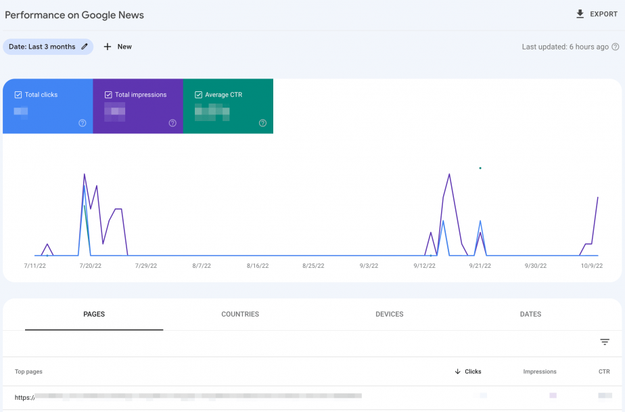The width and height of the screenshot is (625, 412).
Task: Open help icon on Average CTR card
Action: click(262, 123)
